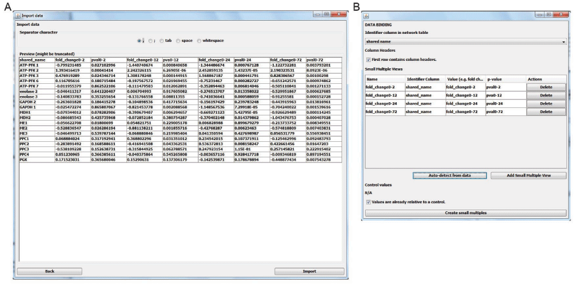575x286 pixels.
Task: Click the Name column header in Small Multiple Views
Action: pos(385,79)
